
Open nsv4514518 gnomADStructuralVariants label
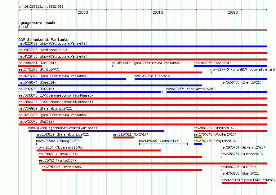point(146,63)
